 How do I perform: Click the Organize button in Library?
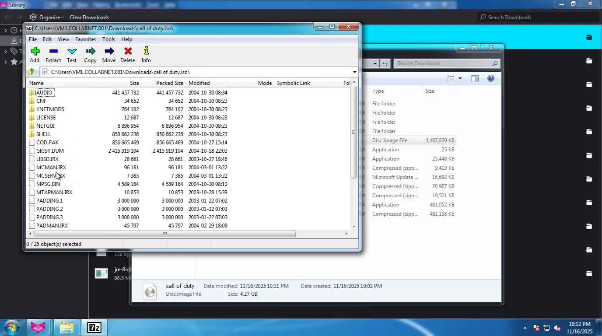click(x=46, y=17)
